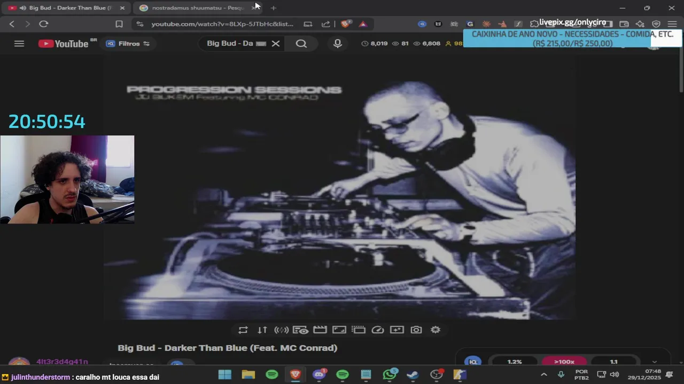Click the YouTube URL in the address bar
Image resolution: width=684 pixels, height=384 pixels.
tap(222, 24)
